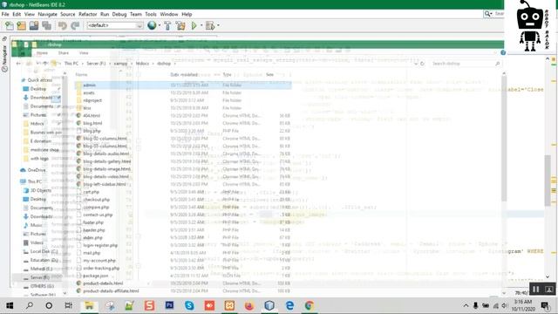Click the taskbar Search magnifier icon
The height and width of the screenshot is (314, 558).
(x=30, y=305)
